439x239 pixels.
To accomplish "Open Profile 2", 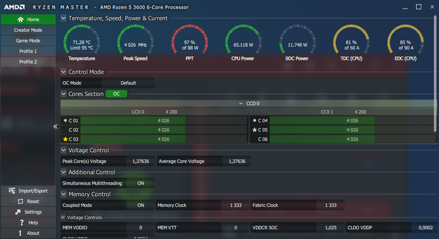I will (28, 62).
